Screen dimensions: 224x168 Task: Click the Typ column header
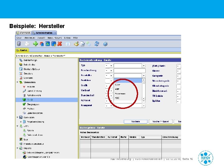tap(151, 137)
